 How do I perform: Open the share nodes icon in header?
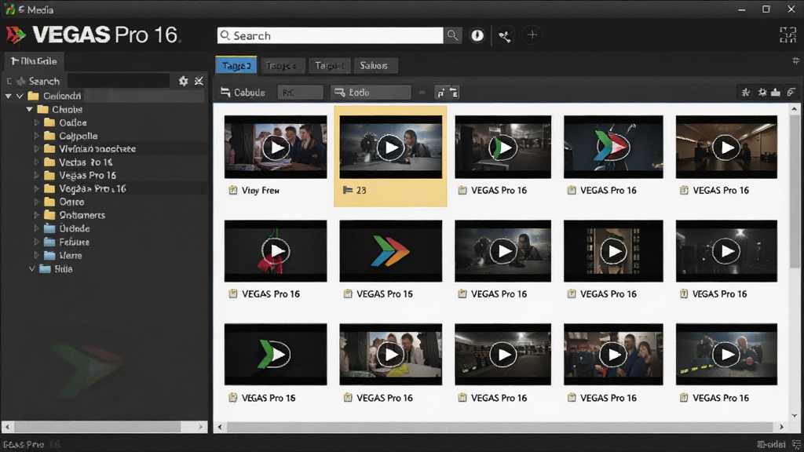[505, 36]
